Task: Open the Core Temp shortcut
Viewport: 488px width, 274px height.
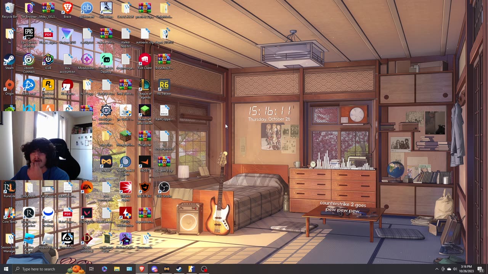Action: coord(10,215)
